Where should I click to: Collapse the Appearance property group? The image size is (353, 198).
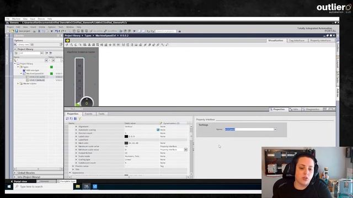point(70,173)
